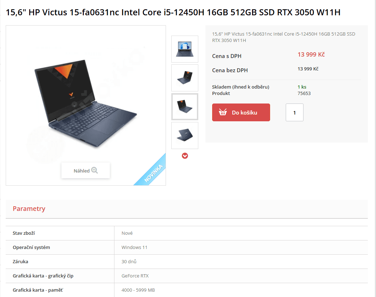Click the quantity input field
The image size is (376, 297).
pos(295,112)
